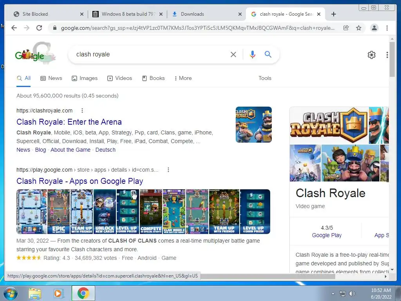This screenshot has width=401, height=301.
Task: Close the Downloads tab
Action: tap(240, 14)
